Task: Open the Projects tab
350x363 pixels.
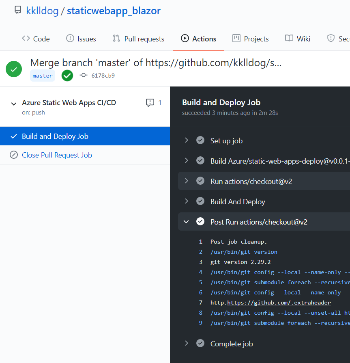Action: [x=251, y=39]
